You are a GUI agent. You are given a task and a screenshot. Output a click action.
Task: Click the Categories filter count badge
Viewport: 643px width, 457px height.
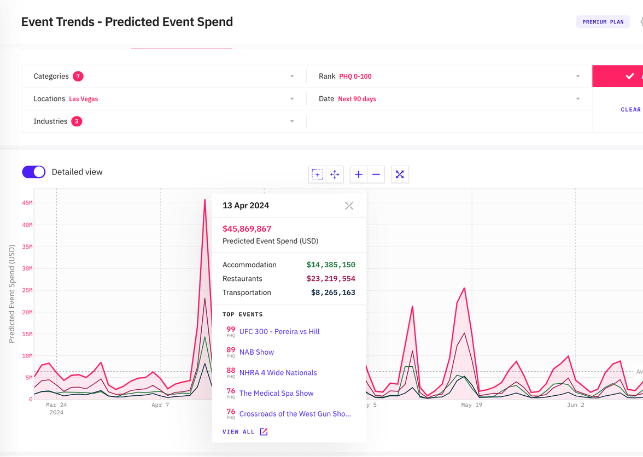pos(77,76)
